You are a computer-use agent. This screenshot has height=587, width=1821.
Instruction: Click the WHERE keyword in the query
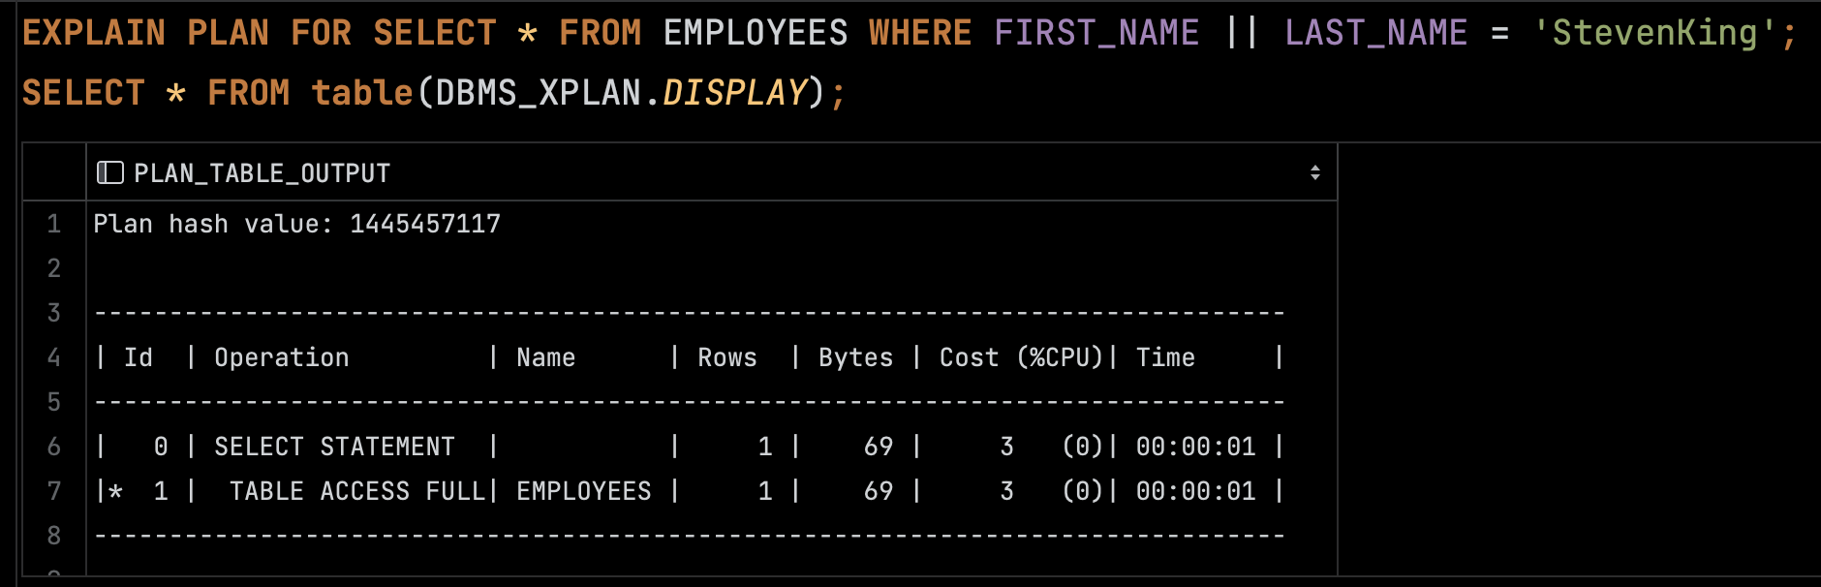[x=920, y=33]
